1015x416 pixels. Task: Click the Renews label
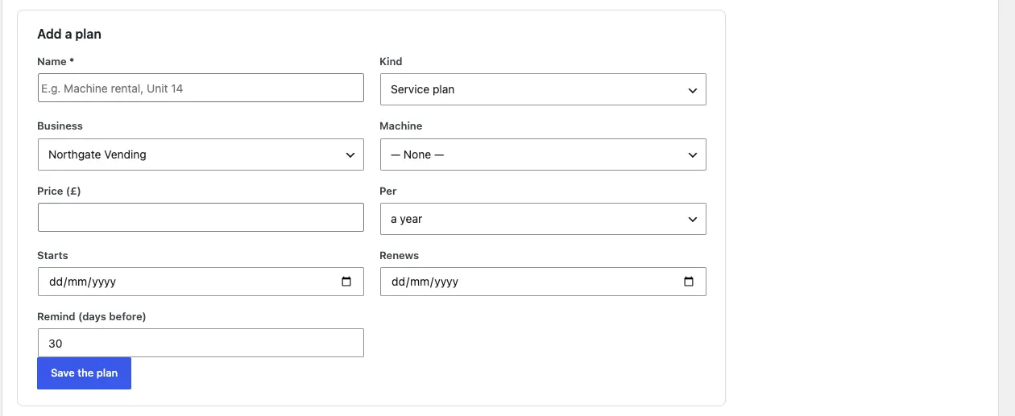pyautogui.click(x=400, y=256)
